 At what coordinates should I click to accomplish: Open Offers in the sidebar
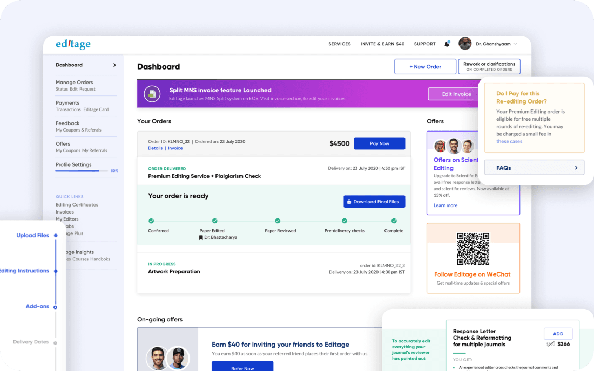pyautogui.click(x=63, y=144)
